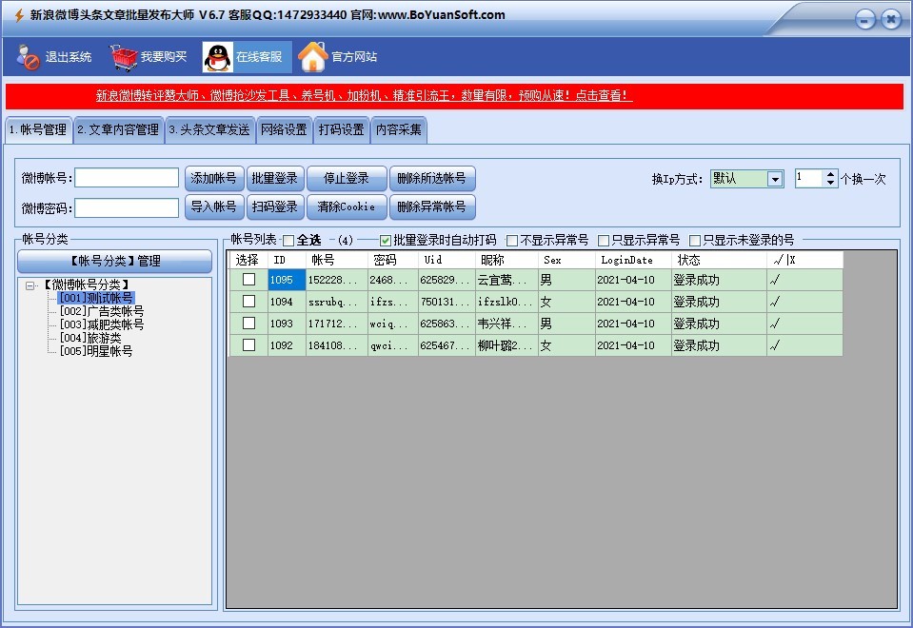This screenshot has width=913, height=628.
Task: Click the shopping cart purchase icon
Action: pyautogui.click(x=124, y=57)
